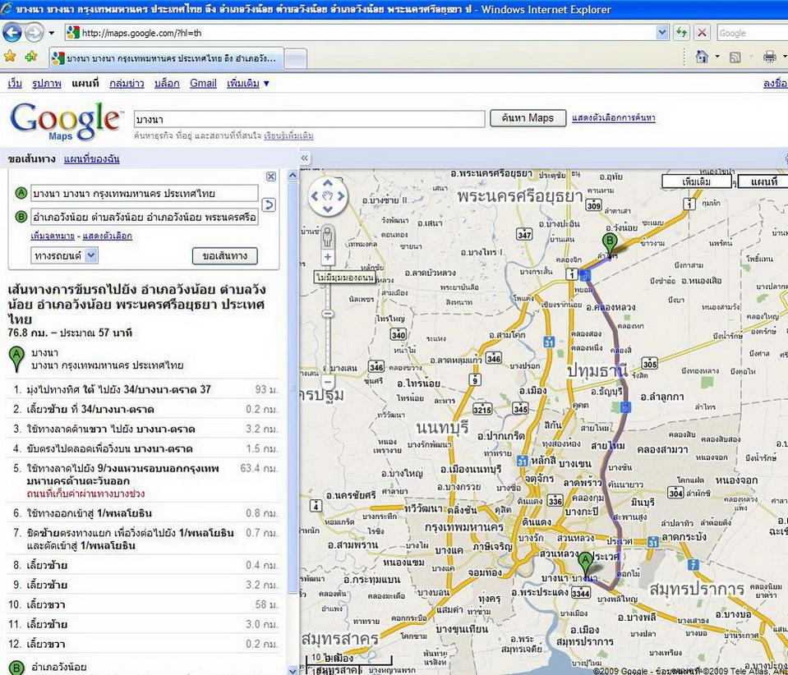The image size is (788, 675).
Task: Open the Favorites star icon
Action: click(10, 57)
